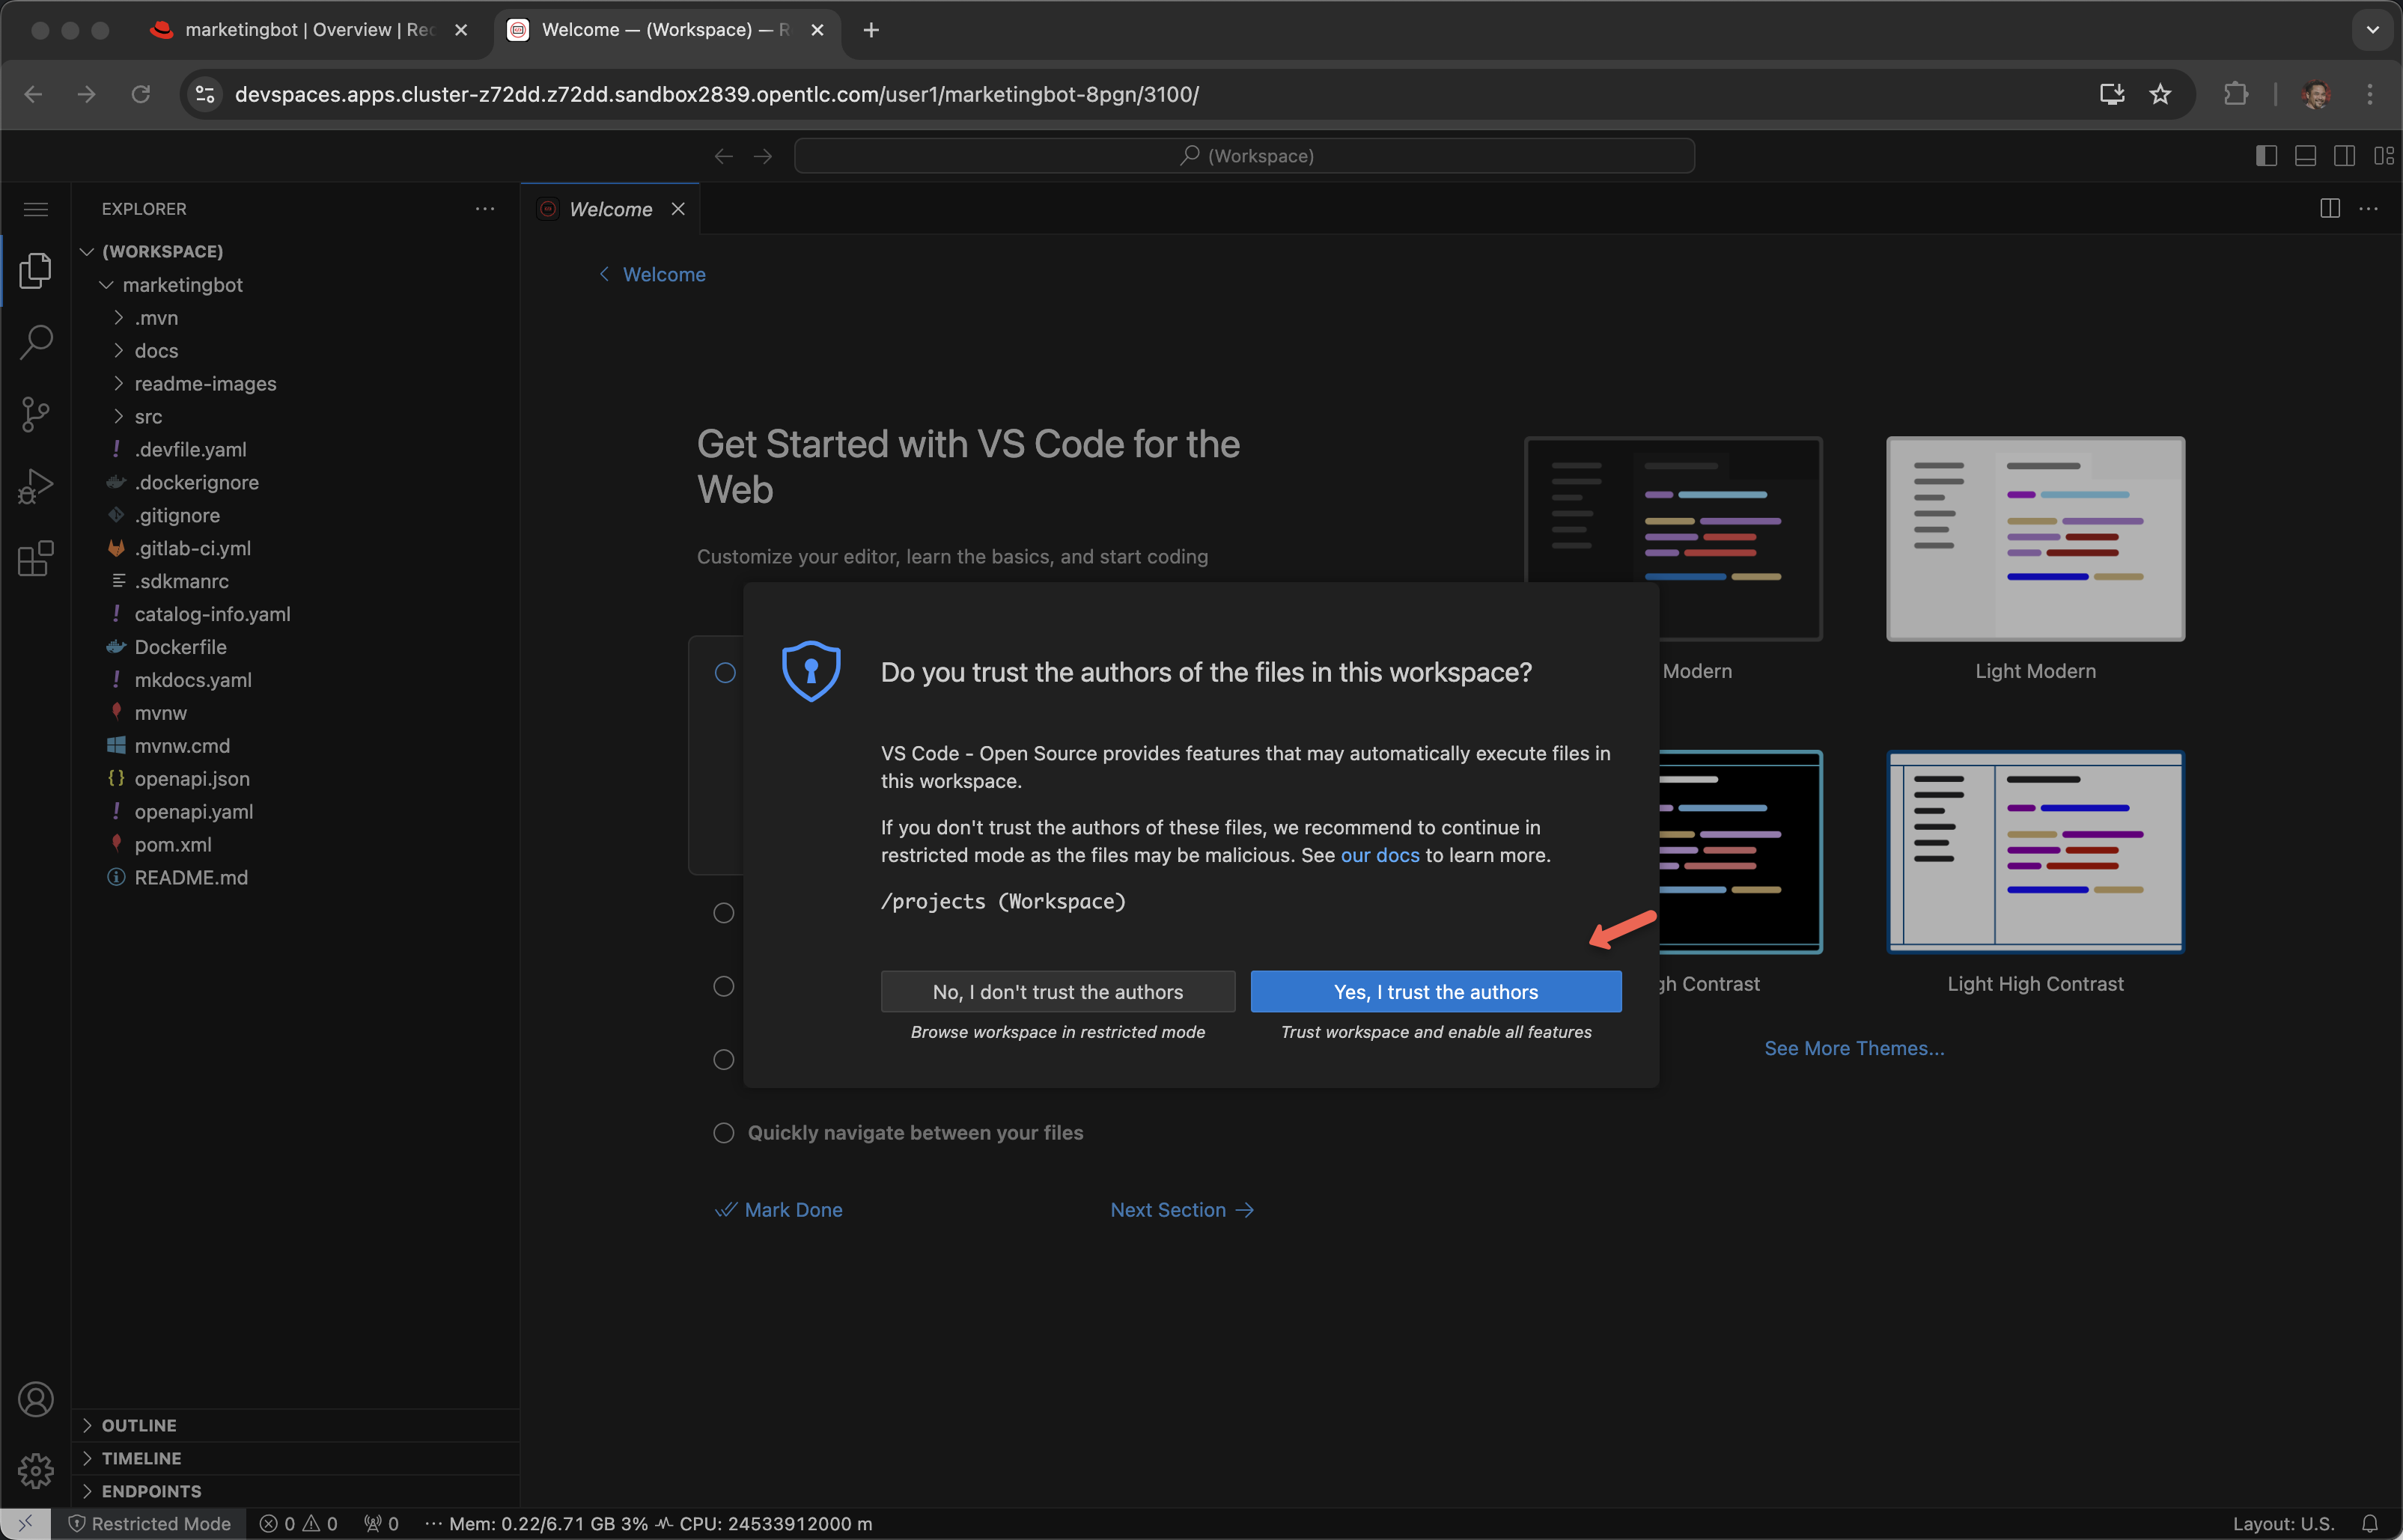Screen dimensions: 2403x1540
Task: Toggle the panel layout icon in title bar
Action: pyautogui.click(x=2305, y=156)
